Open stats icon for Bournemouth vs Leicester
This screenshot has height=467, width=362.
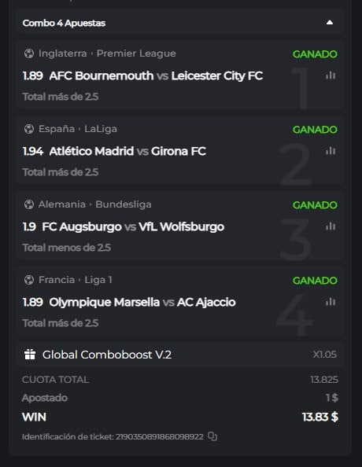tap(331, 75)
